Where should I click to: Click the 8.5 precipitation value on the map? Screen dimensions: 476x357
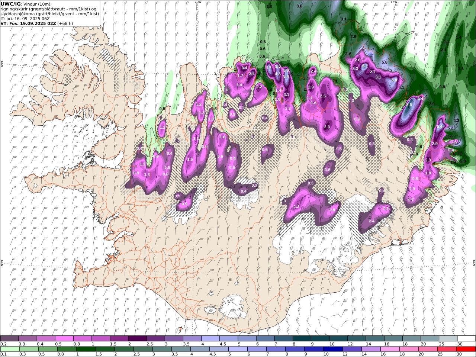[x=409, y=105]
